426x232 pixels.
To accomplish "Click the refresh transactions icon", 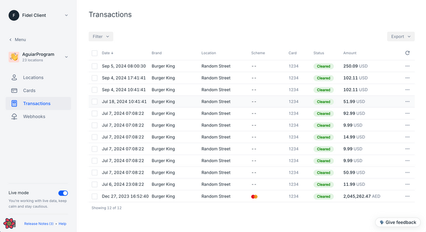I will pos(407,53).
